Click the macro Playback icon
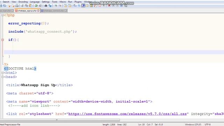 pos(118,6)
